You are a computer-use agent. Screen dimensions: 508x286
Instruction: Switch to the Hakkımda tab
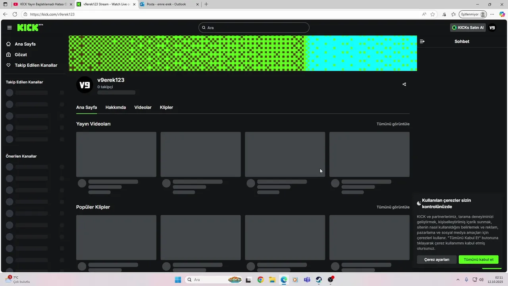pyautogui.click(x=115, y=107)
